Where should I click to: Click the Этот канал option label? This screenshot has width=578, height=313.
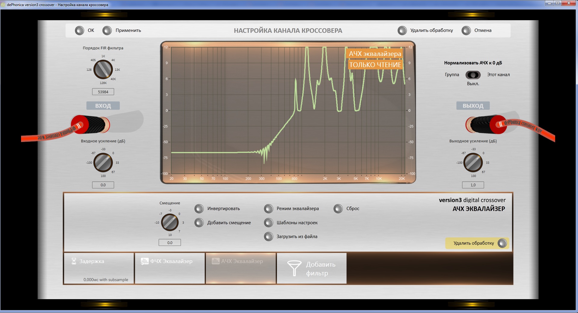499,75
